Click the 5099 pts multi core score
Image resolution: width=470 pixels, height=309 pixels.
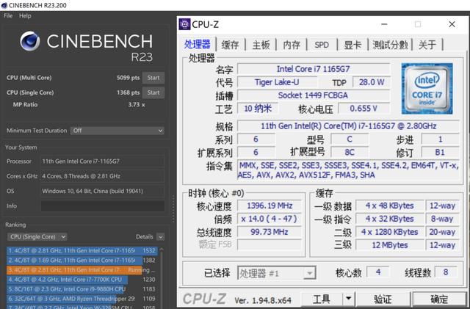pyautogui.click(x=129, y=78)
